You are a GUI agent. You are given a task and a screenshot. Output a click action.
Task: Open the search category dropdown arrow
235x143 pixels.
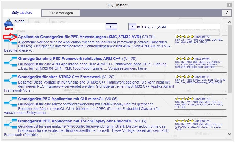coord(132,27)
